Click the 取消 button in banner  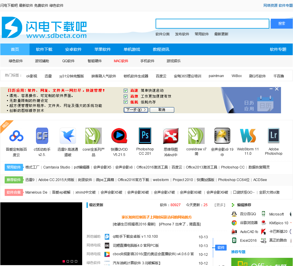click(162, 110)
